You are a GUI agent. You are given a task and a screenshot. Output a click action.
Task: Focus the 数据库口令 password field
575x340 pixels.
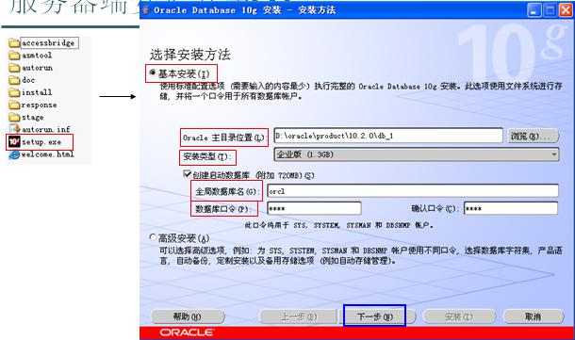point(314,208)
